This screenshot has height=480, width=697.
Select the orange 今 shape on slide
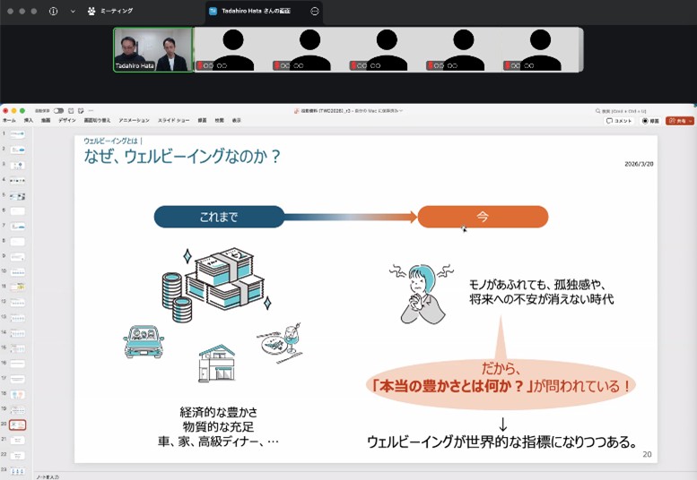click(483, 217)
